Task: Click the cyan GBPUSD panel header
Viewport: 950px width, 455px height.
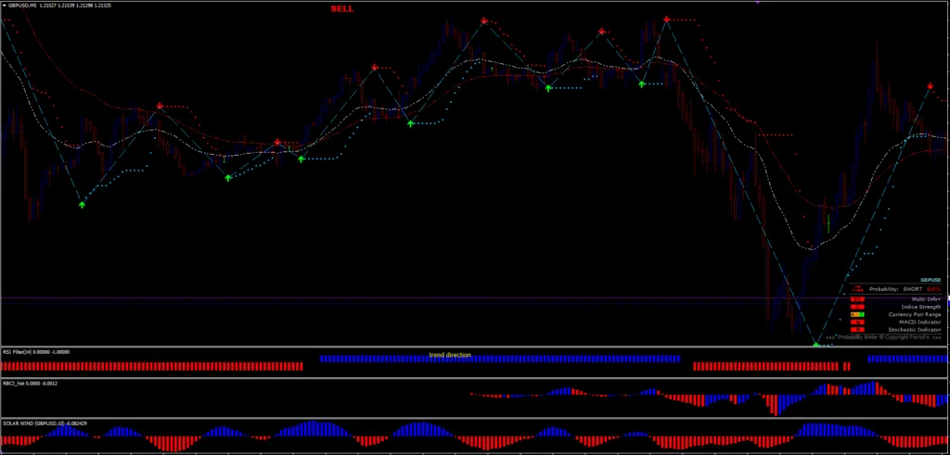Action: (x=931, y=280)
